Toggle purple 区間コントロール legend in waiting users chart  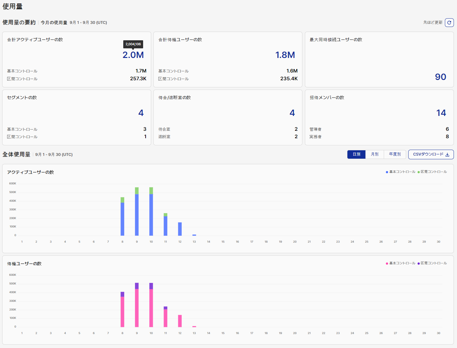[x=432, y=263]
